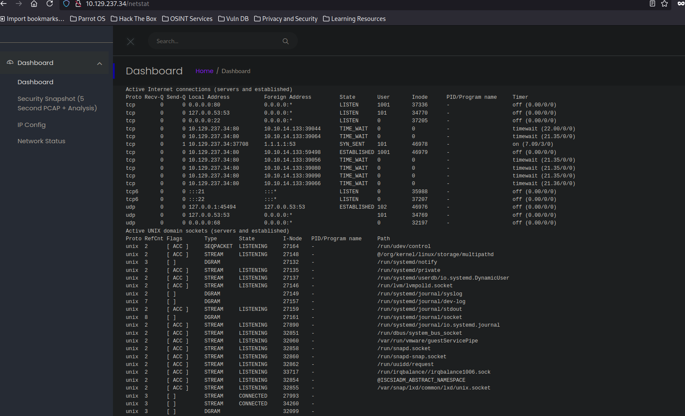Screen dimensions: 685x416
Task: Click timer value on (7.09/3/0)
Action: 533,145
